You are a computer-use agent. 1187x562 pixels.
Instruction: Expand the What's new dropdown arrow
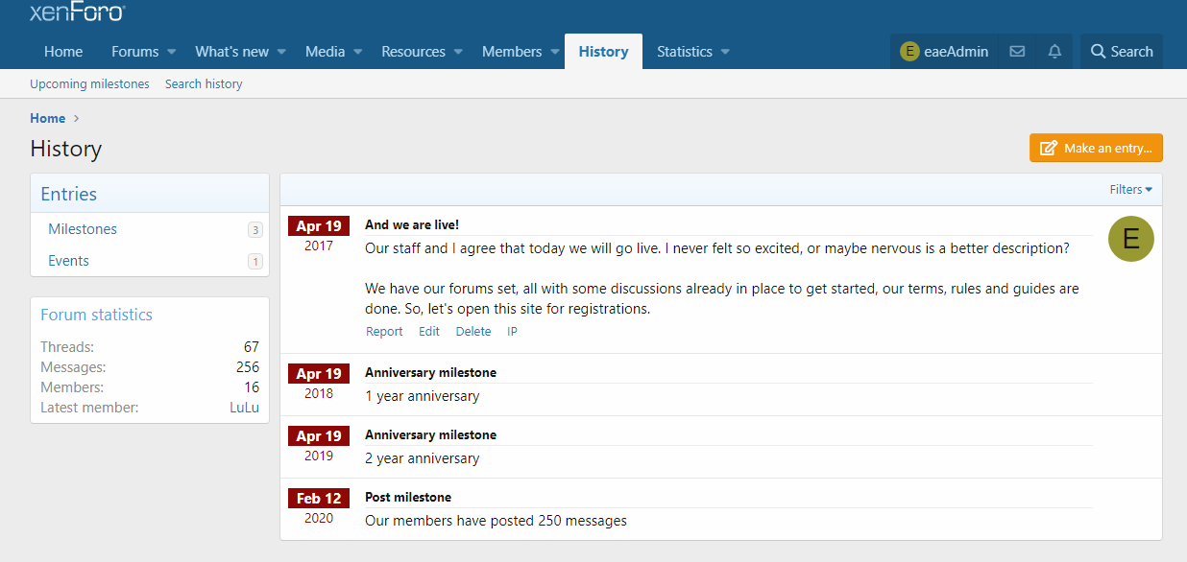click(x=282, y=52)
